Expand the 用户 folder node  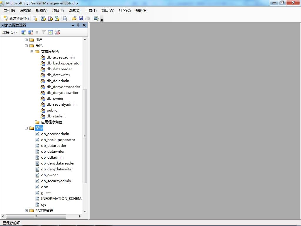[26, 40]
